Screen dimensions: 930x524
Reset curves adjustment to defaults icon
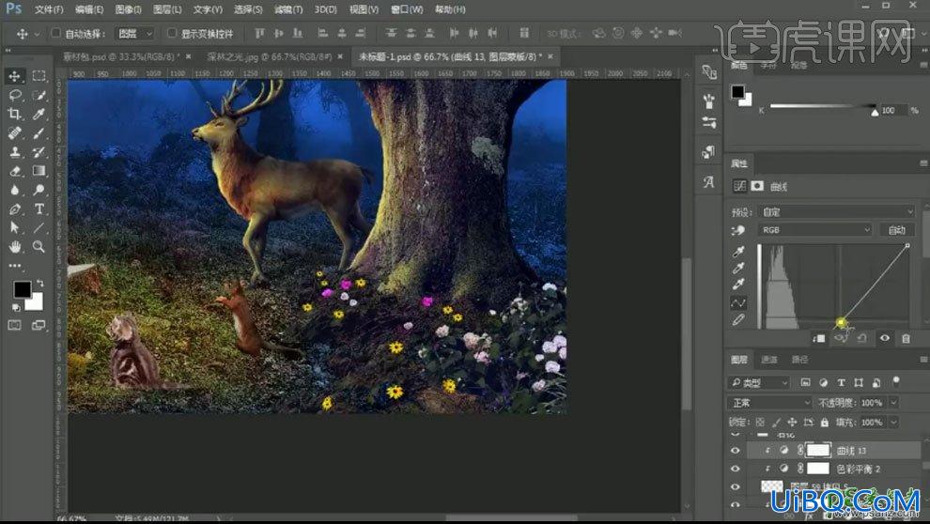pos(861,338)
